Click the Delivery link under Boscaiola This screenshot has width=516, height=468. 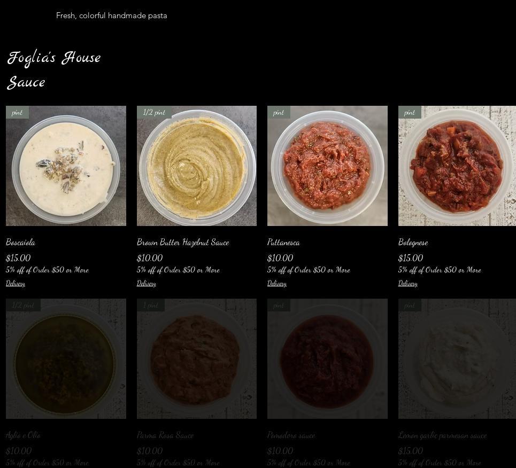pyautogui.click(x=16, y=283)
